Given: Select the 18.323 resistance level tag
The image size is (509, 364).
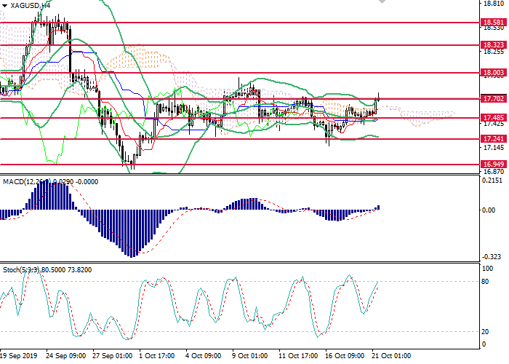Looking at the screenshot, I should pyautogui.click(x=492, y=45).
